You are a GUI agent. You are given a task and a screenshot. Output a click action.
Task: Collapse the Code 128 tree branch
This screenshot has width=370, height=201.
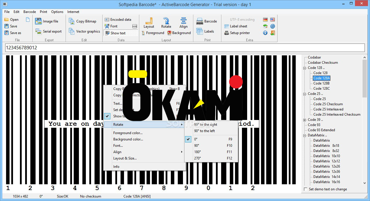pyautogui.click(x=305, y=67)
